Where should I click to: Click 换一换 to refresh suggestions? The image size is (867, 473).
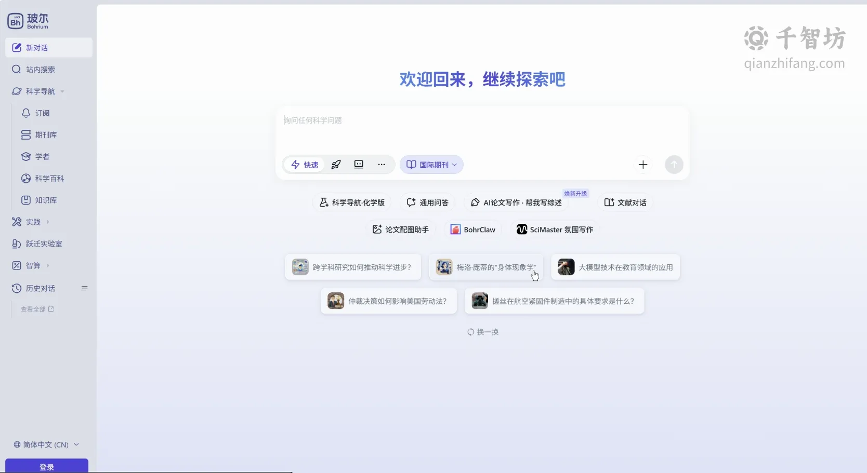pos(483,332)
